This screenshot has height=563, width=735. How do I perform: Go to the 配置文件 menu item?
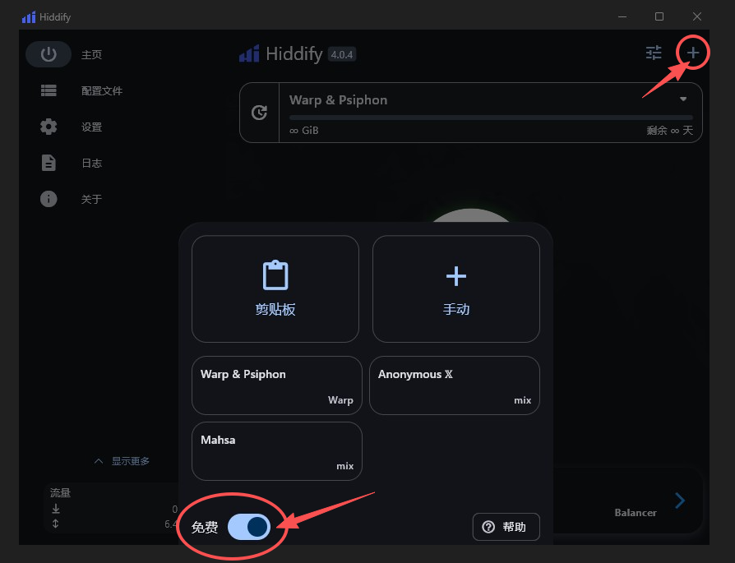102,91
